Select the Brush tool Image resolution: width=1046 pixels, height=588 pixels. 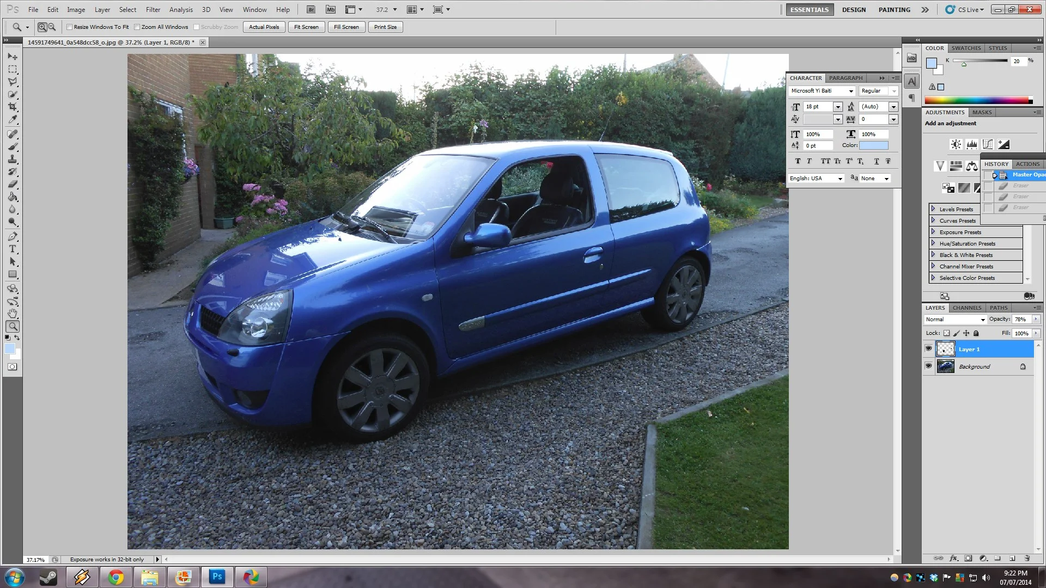(x=13, y=146)
